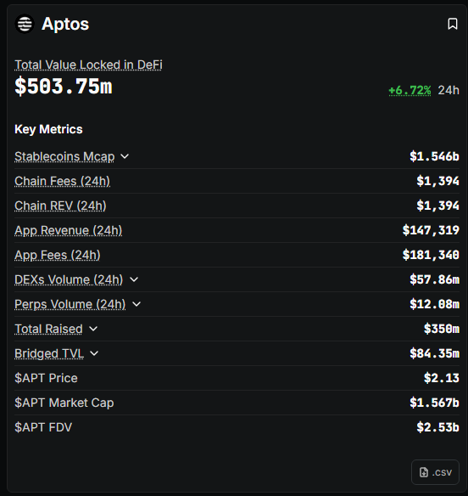Download the .csv file
Screen dimensions: 468x496
tap(435, 472)
